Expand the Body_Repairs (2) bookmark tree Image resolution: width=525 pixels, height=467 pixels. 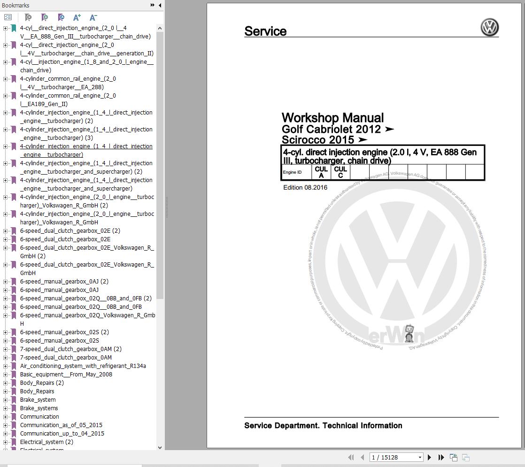[x=6, y=383]
